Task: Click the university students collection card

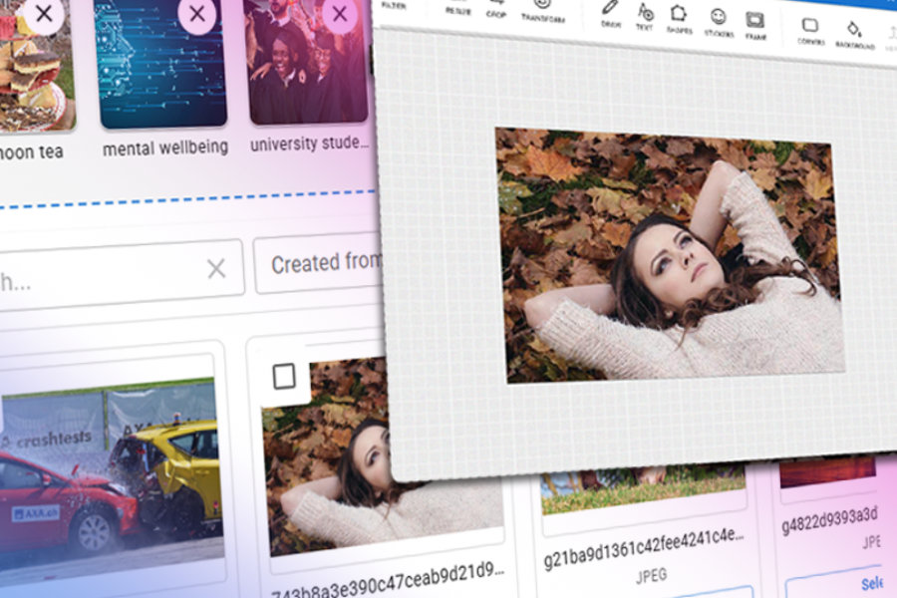Action: [x=306, y=61]
